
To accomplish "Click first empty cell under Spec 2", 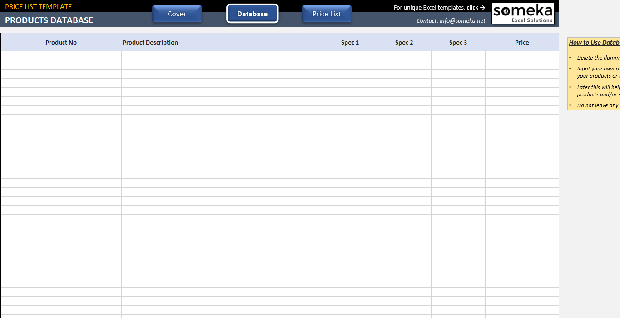I will click(x=404, y=56).
